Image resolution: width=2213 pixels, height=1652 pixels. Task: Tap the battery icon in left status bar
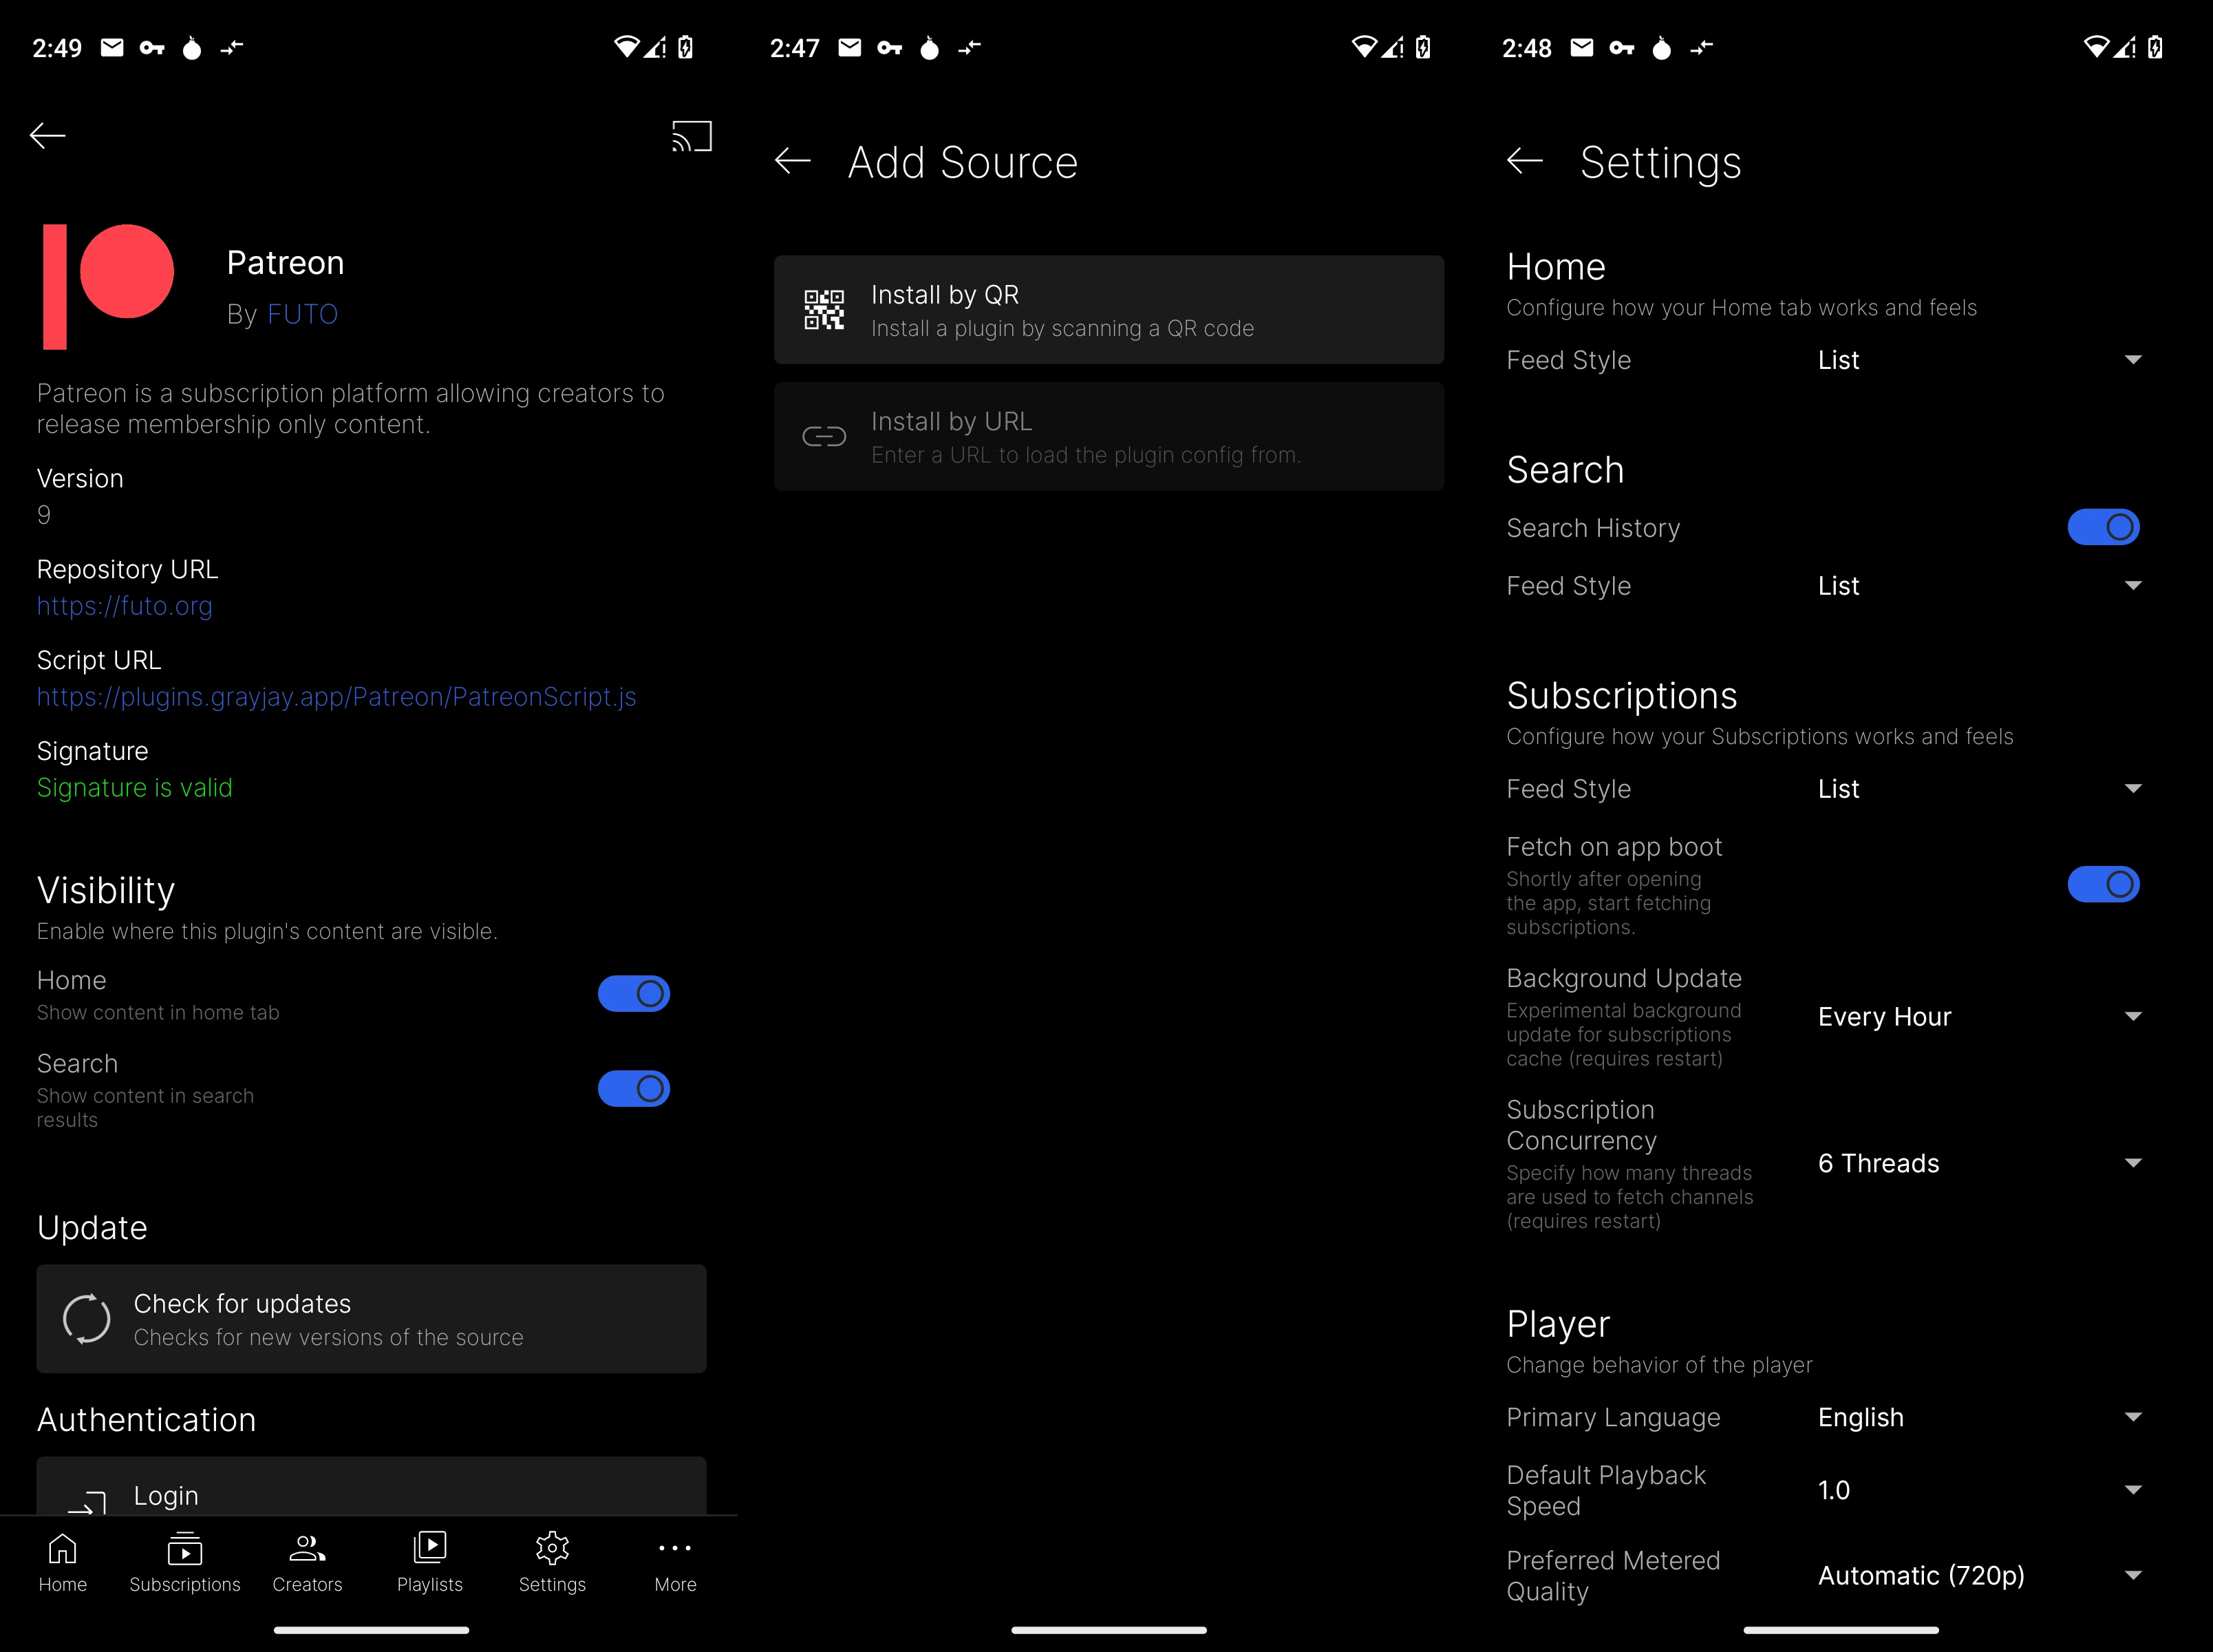click(x=685, y=47)
